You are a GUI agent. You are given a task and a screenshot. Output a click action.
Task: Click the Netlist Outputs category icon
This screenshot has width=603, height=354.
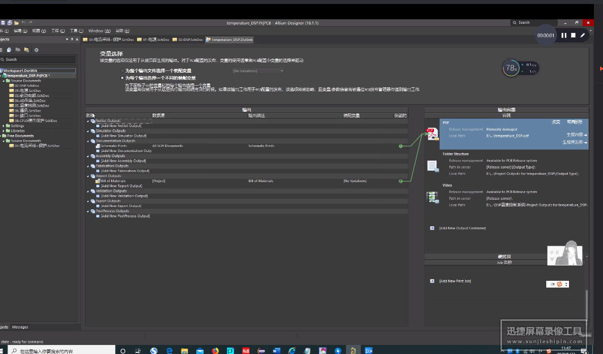(x=92, y=121)
